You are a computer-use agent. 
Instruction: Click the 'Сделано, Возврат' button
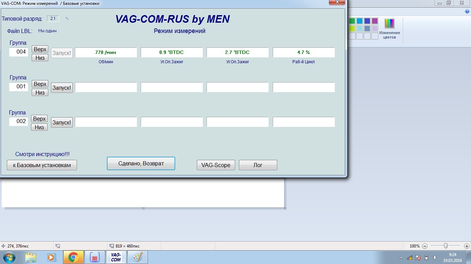click(141, 164)
